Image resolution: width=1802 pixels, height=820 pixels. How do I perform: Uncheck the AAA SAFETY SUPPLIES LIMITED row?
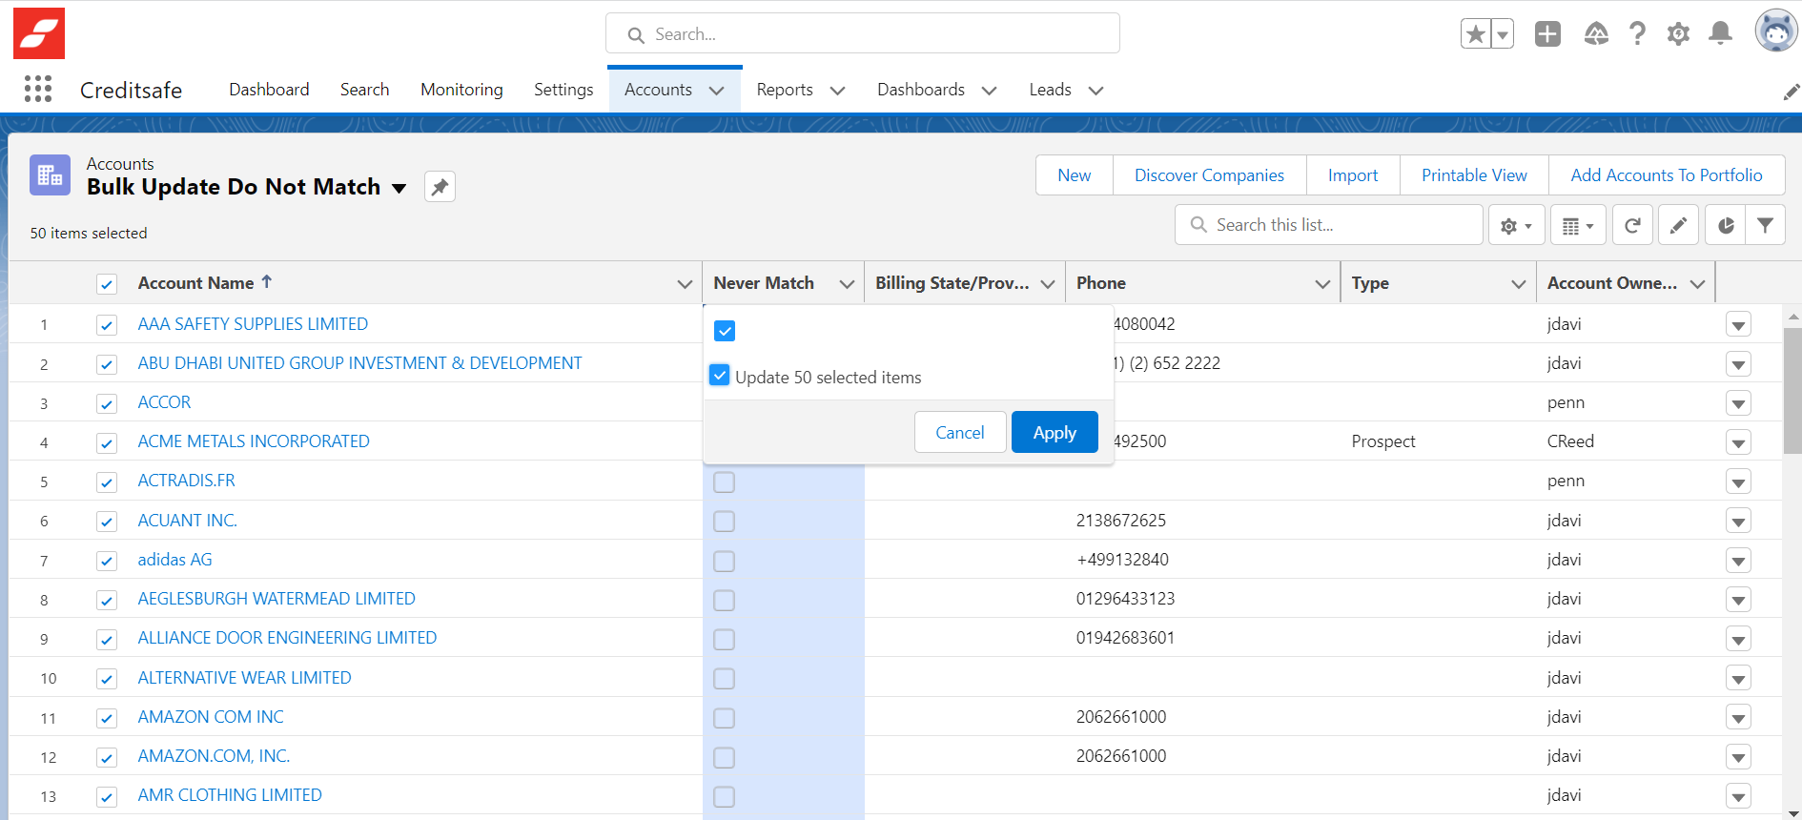[x=107, y=325]
